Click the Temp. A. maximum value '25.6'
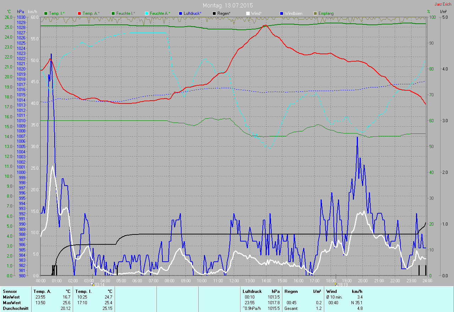This screenshot has width=454, height=312. click(x=66, y=303)
